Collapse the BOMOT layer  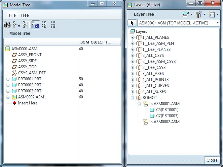[x=133, y=98]
